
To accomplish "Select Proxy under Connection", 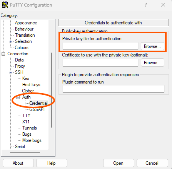I will pos(20,66).
